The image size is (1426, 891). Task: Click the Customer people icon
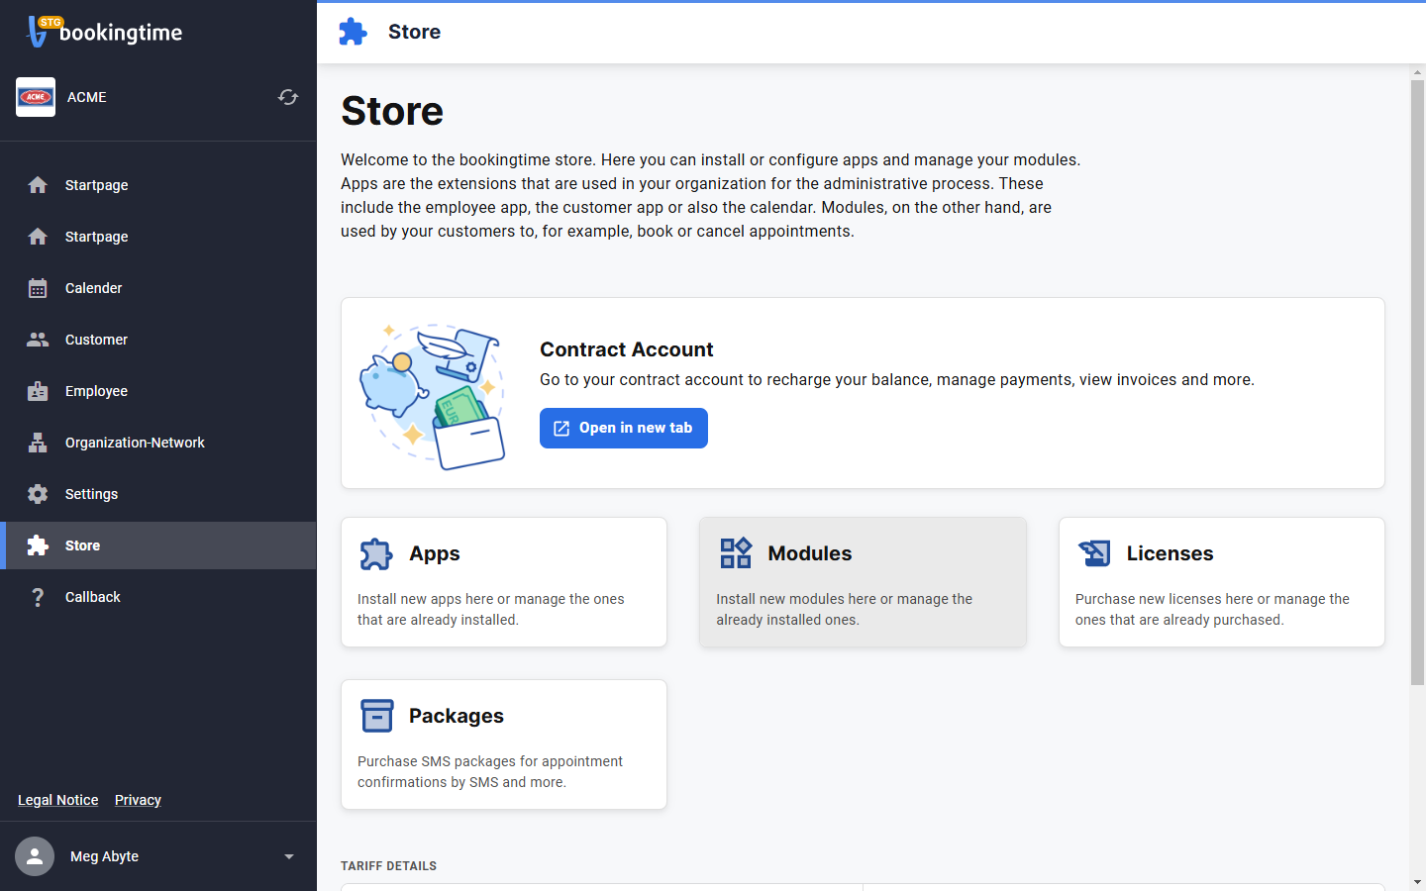click(38, 340)
